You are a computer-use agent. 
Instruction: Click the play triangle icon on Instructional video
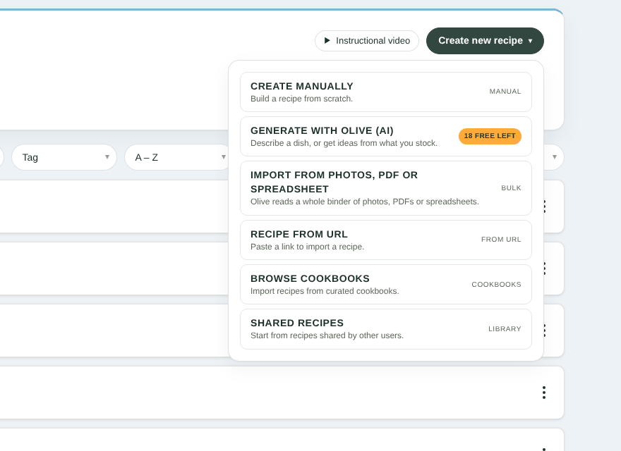click(x=327, y=40)
